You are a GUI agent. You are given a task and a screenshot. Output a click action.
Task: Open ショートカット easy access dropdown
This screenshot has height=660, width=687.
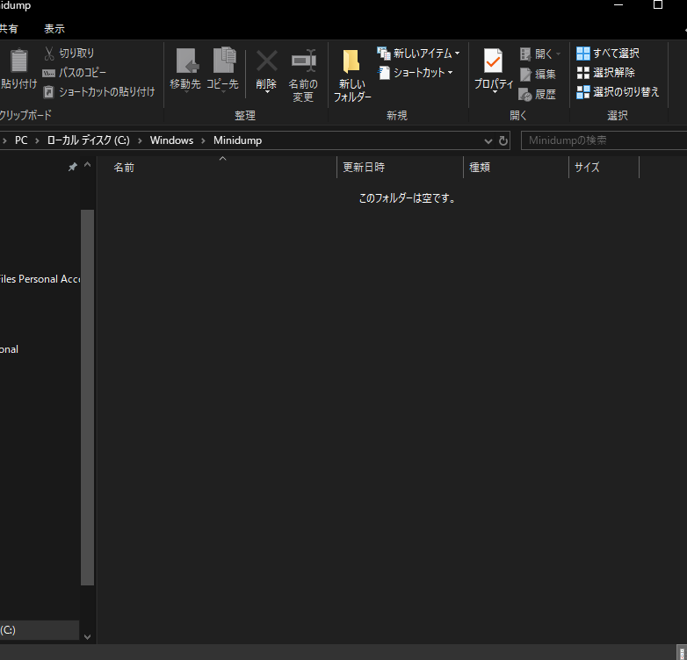[415, 73]
